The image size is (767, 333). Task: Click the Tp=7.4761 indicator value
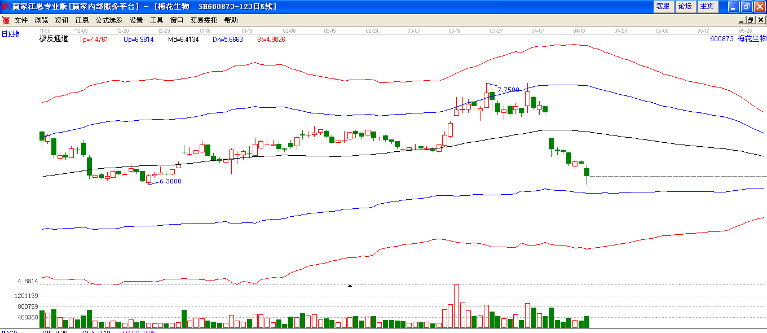pyautogui.click(x=94, y=40)
